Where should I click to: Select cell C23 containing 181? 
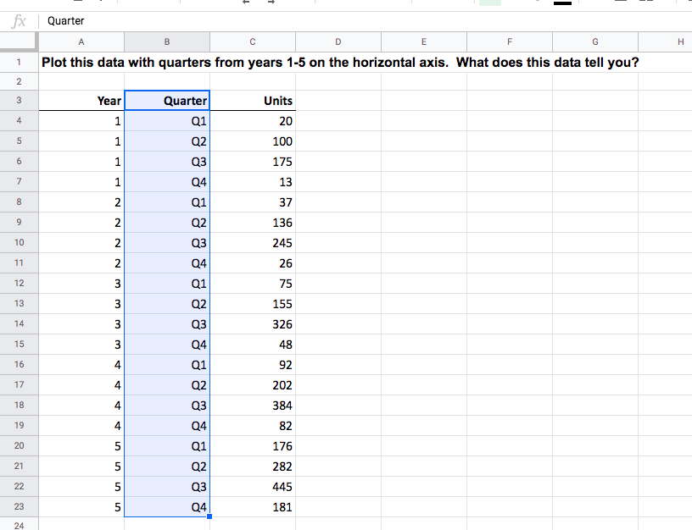252,507
